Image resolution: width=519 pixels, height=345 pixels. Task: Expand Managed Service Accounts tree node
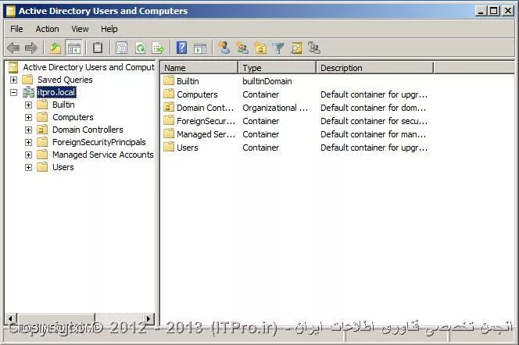tap(28, 155)
